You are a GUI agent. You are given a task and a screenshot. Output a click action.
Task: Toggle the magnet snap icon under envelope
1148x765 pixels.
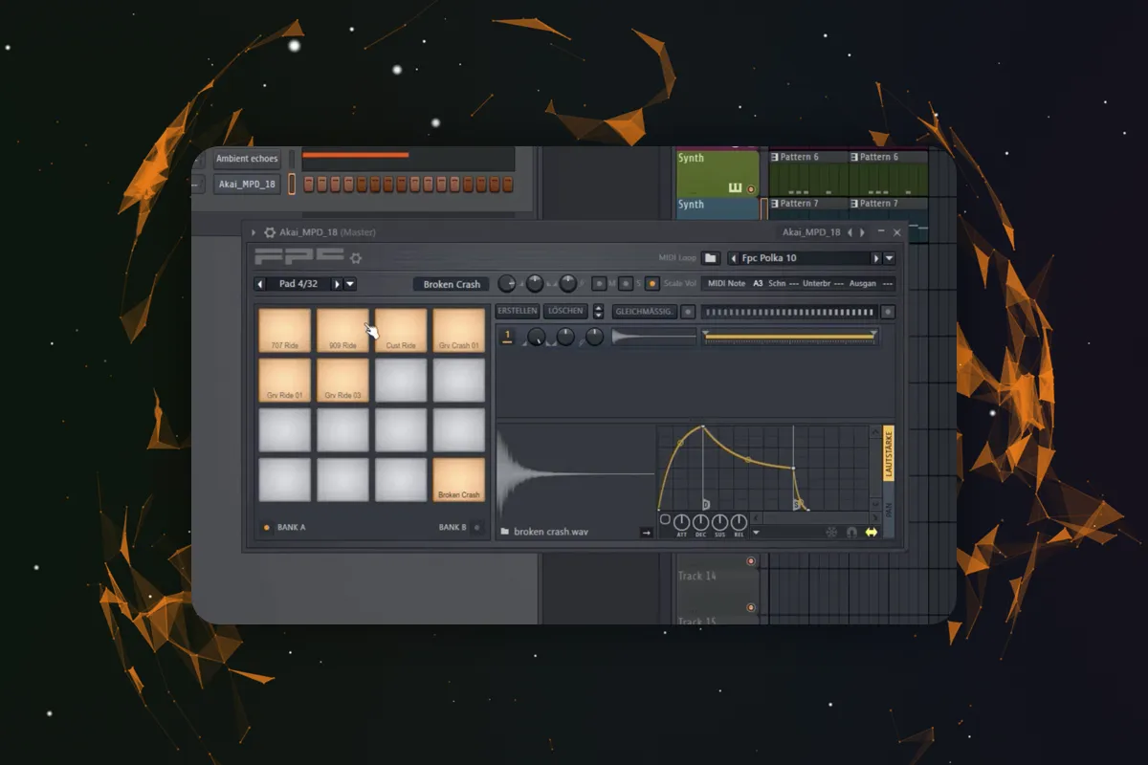[x=851, y=532]
